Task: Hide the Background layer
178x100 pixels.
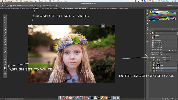Action: pyautogui.click(x=151, y=71)
